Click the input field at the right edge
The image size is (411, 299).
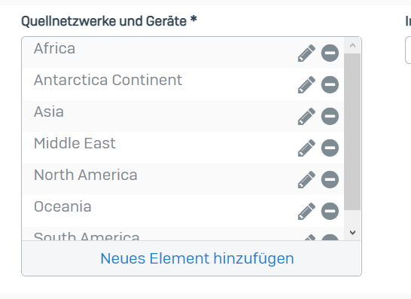408,50
